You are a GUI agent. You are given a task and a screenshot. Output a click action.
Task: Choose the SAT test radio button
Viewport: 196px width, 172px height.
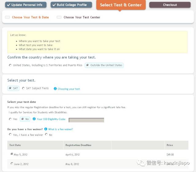coord(10,88)
